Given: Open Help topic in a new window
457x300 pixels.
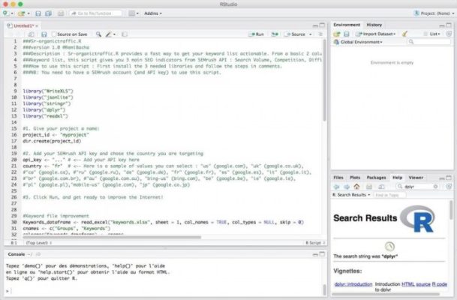Looking at the screenshot, I should [x=381, y=187].
